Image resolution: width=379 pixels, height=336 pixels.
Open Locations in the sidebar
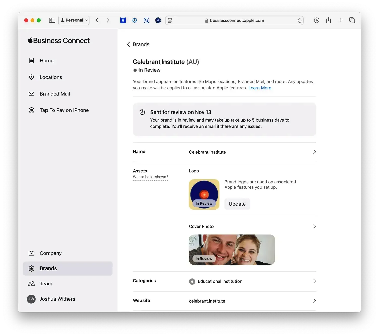point(51,77)
